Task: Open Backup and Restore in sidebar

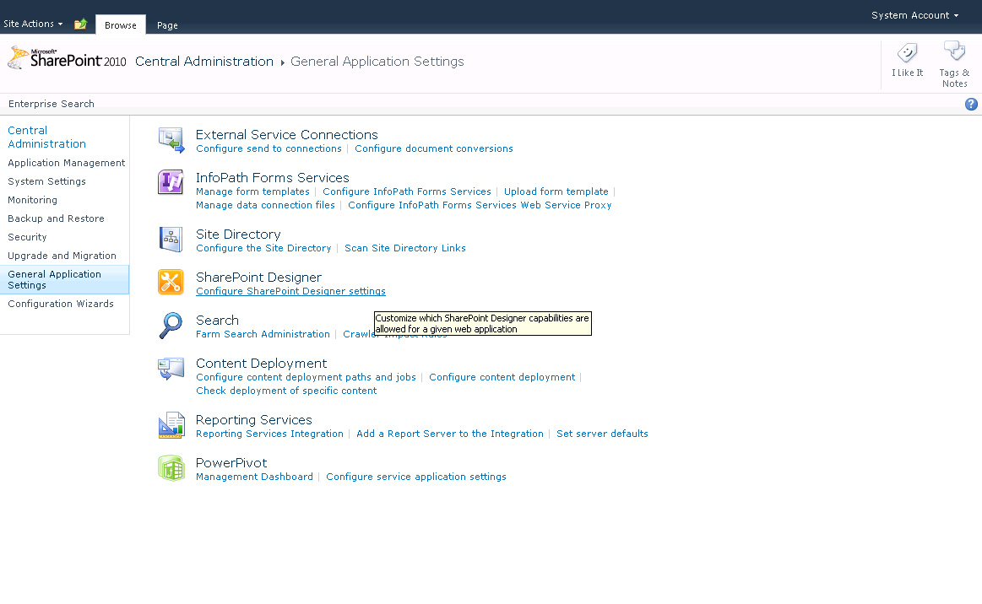Action: 56,218
